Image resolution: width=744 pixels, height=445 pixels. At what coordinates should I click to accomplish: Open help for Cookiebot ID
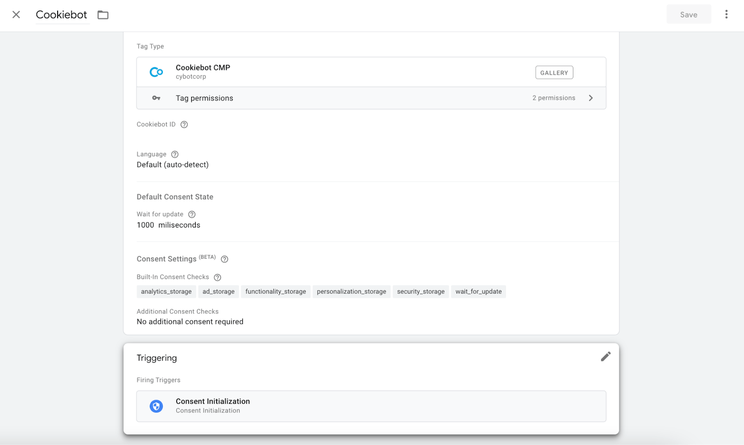184,124
